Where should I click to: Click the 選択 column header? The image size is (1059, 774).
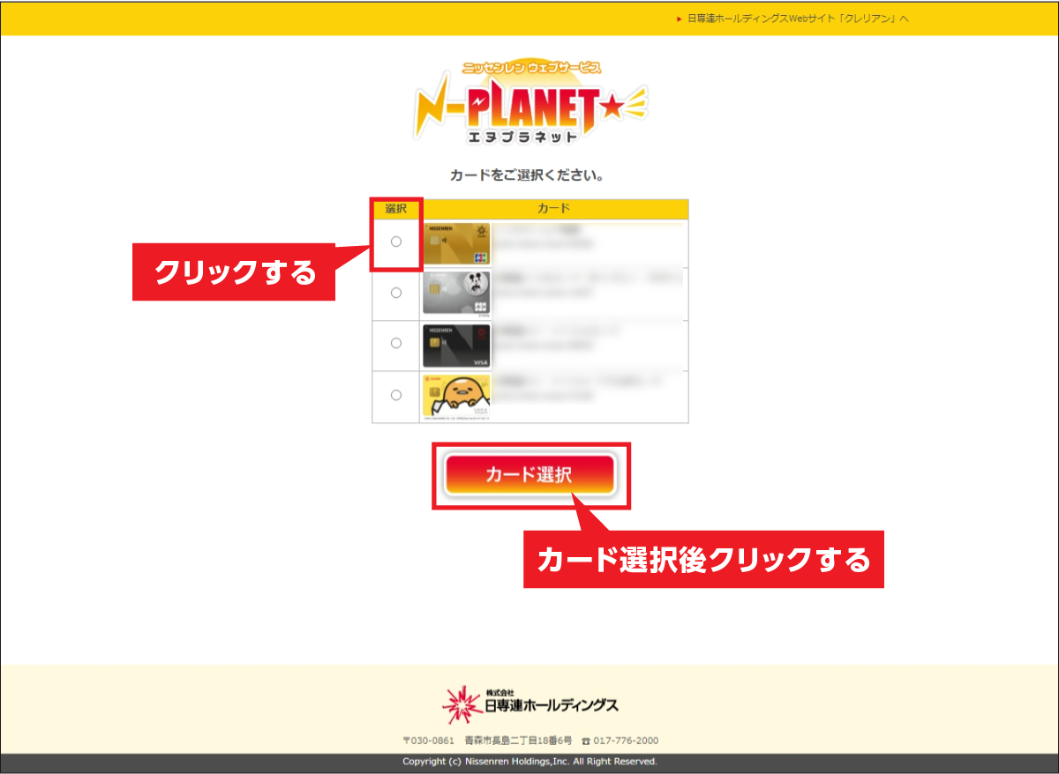(x=395, y=209)
